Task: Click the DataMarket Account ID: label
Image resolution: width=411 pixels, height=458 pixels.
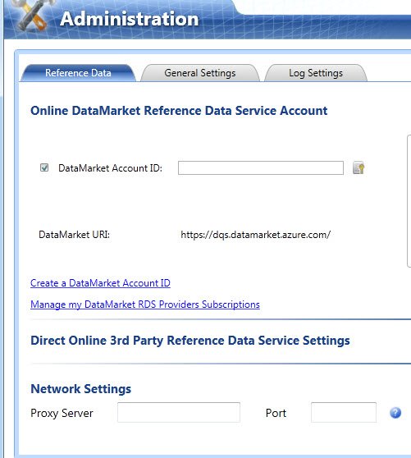Action: tap(110, 168)
